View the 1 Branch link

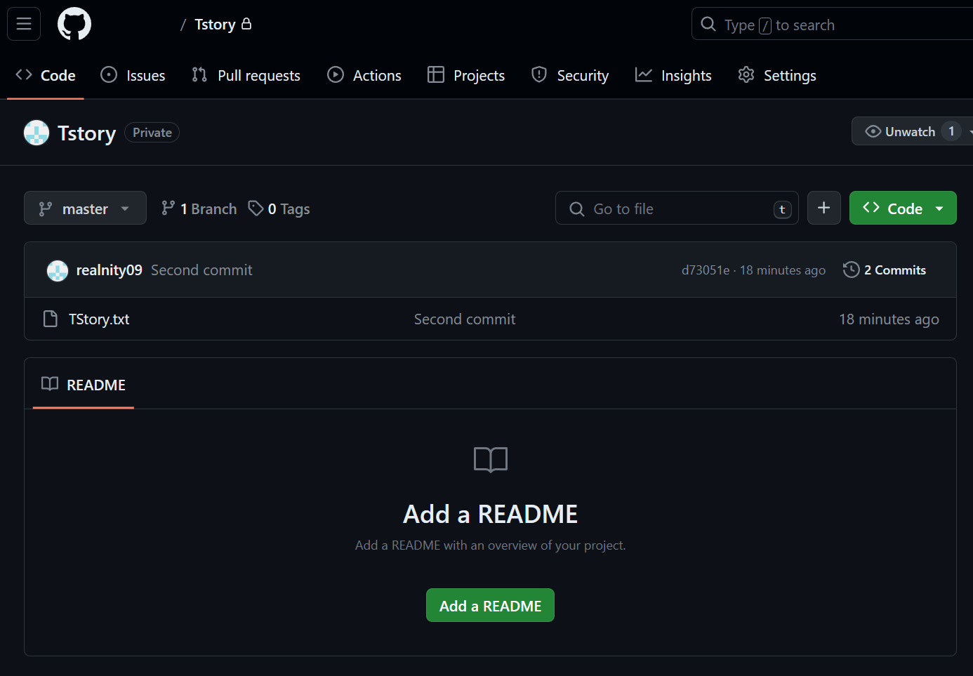point(199,208)
